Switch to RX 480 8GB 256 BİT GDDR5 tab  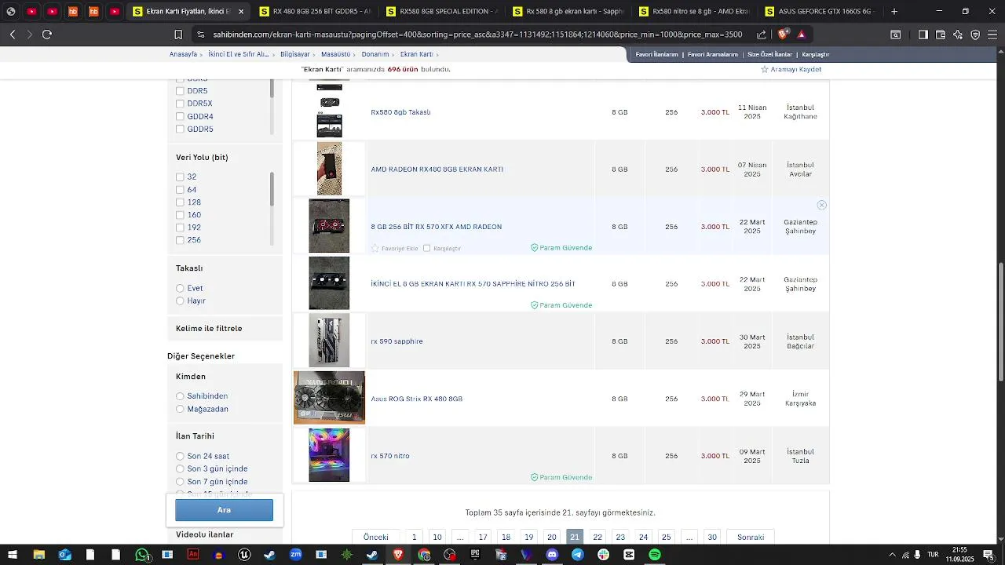tap(314, 12)
